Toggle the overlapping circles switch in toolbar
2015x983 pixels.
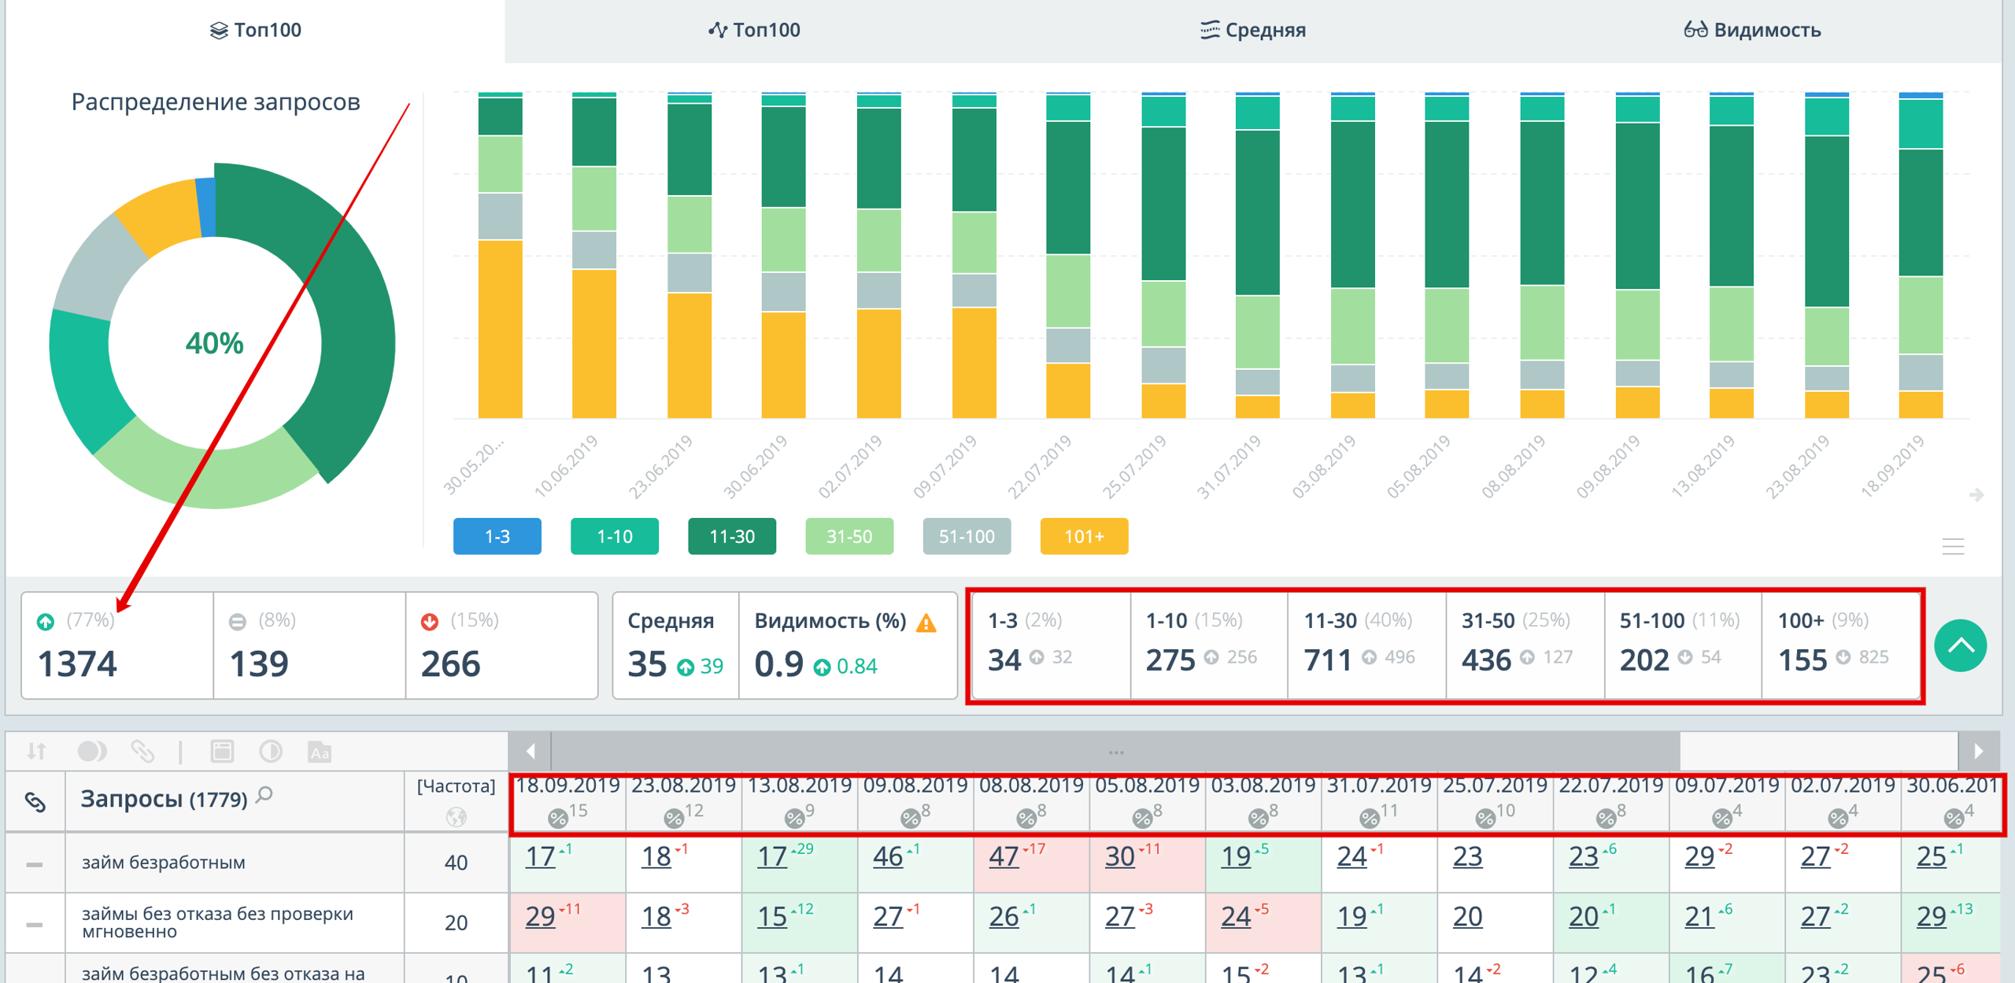click(92, 752)
